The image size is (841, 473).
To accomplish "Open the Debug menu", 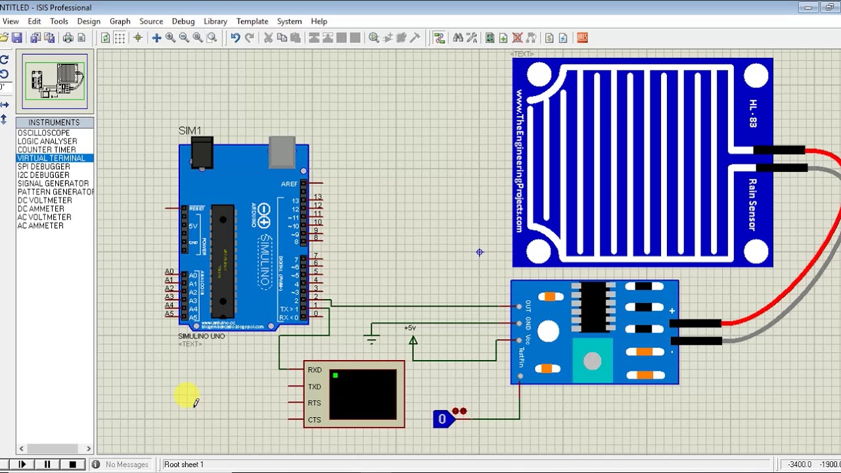I will coord(183,21).
